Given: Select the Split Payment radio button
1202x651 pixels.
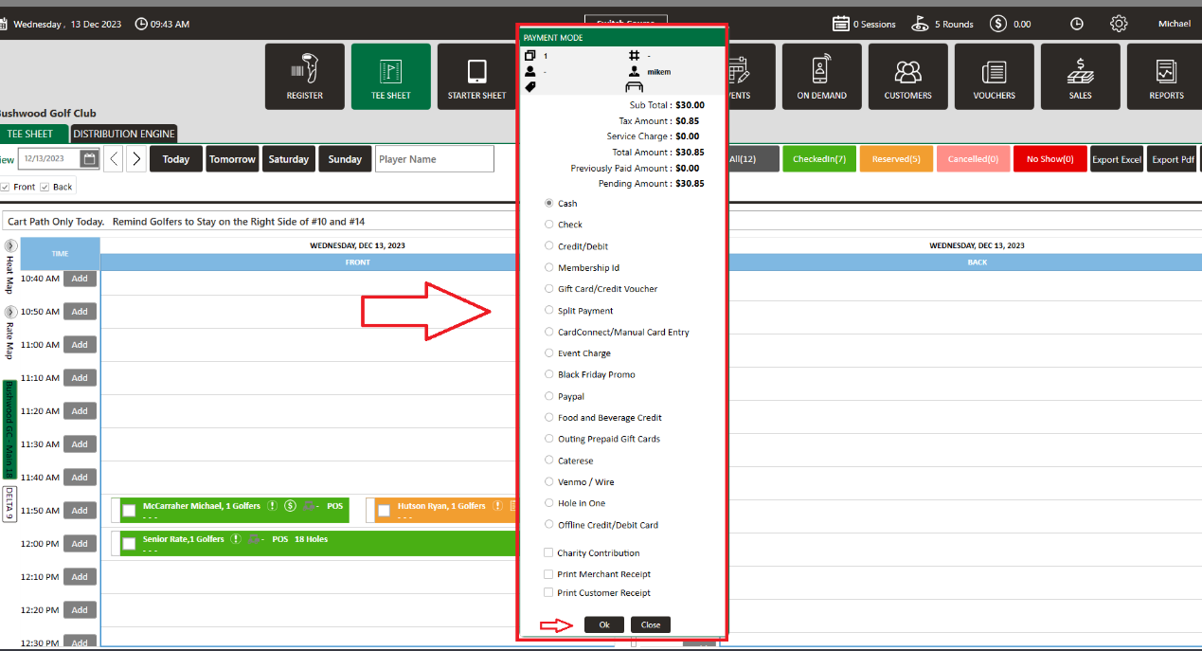Looking at the screenshot, I should [x=549, y=311].
